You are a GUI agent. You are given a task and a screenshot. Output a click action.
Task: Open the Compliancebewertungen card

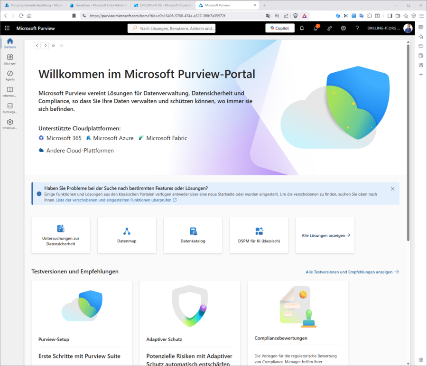[298, 323]
